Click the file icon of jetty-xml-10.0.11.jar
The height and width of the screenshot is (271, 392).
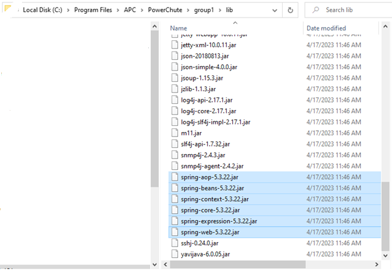(175, 45)
